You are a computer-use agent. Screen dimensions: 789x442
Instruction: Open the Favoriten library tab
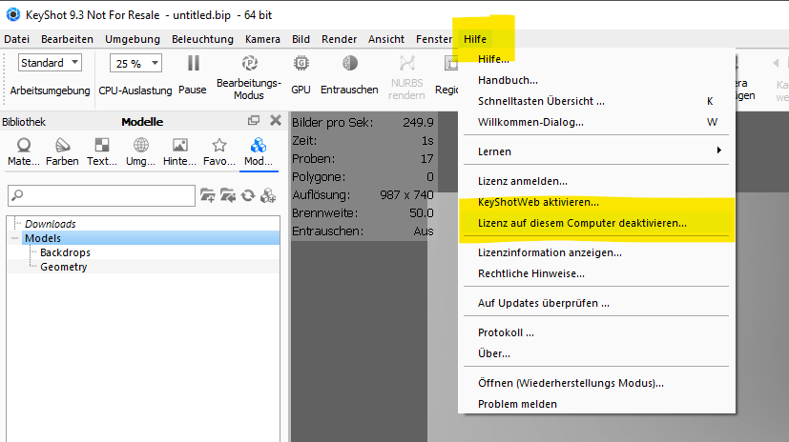(x=218, y=152)
